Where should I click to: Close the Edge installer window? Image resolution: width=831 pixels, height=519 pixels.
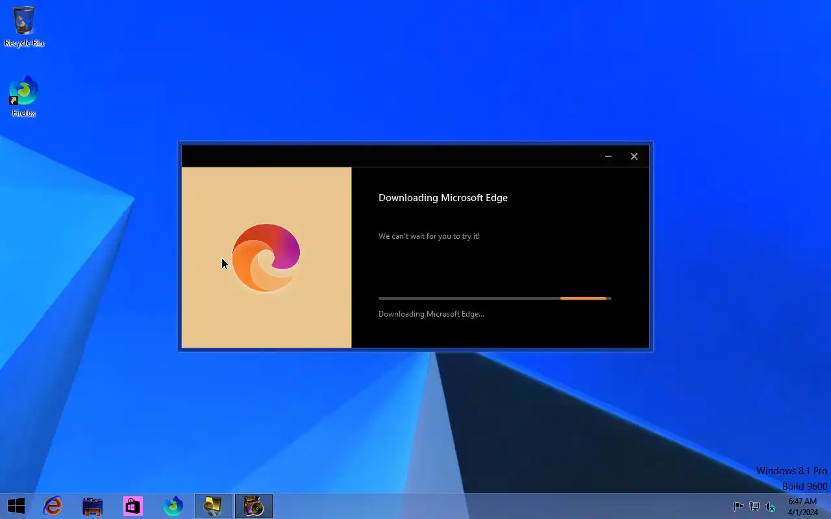(634, 156)
